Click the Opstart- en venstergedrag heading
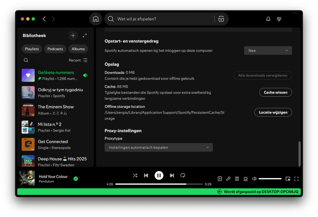Screen dimensions: 318x217 pos(132,41)
